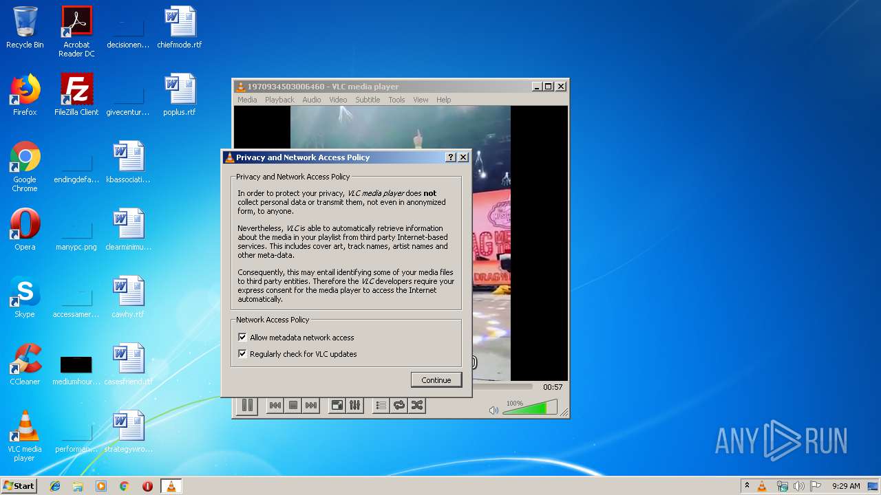The image size is (881, 495).
Task: Minimize the VLC media player window
Action: tap(536, 87)
